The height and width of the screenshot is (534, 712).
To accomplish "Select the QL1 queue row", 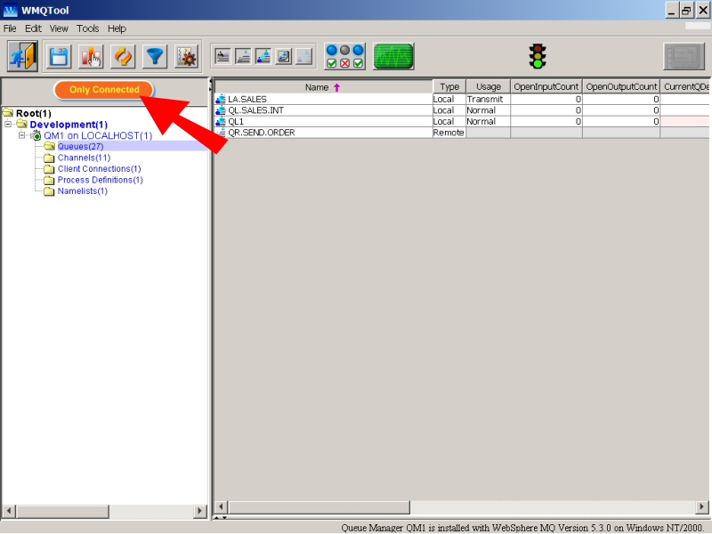I will pos(461,121).
